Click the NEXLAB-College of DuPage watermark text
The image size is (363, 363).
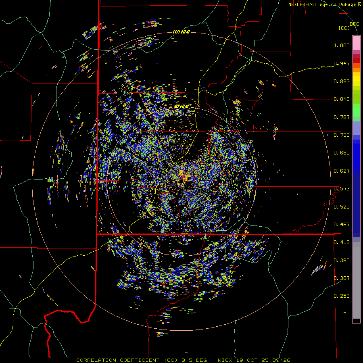tap(324, 4)
